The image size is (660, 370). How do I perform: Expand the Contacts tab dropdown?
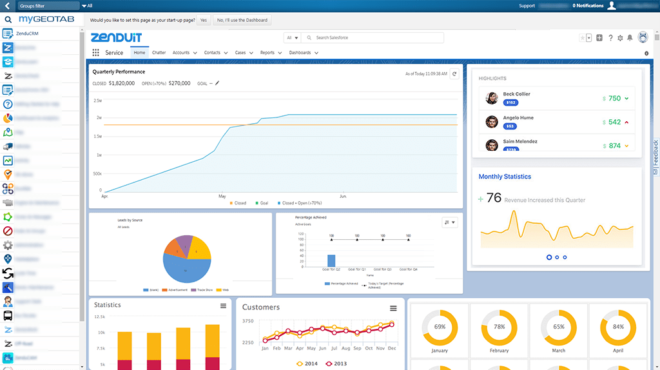[x=226, y=53]
